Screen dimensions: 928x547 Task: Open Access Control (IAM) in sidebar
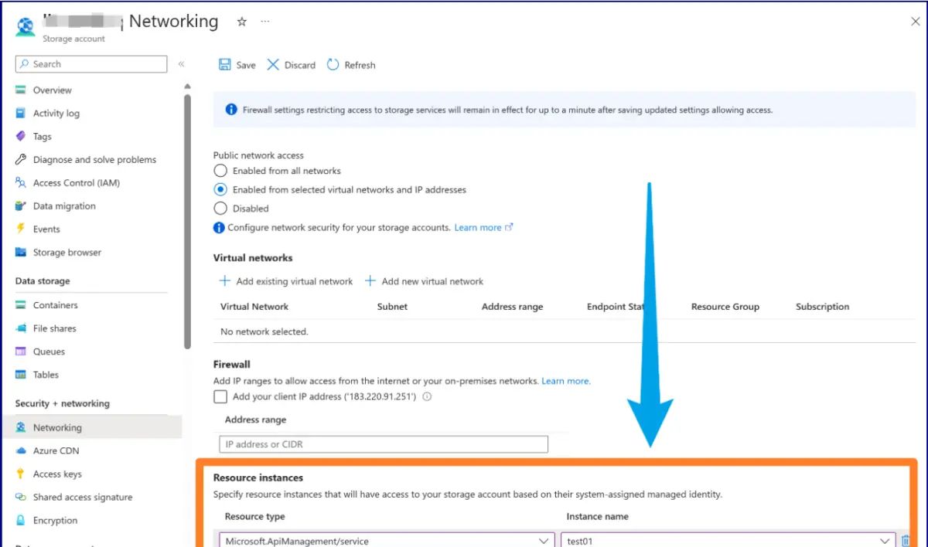[x=76, y=183]
